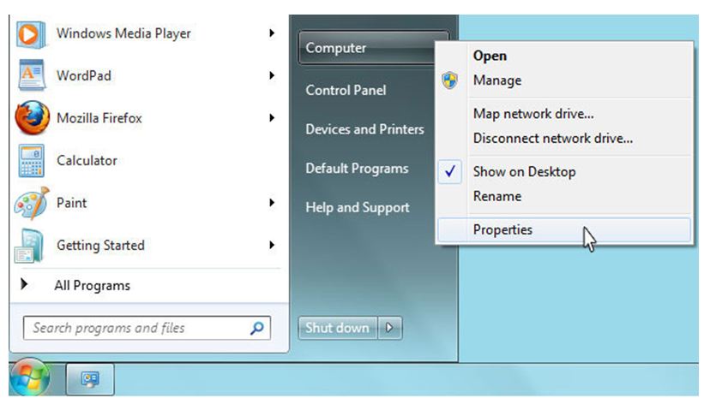Image resolution: width=710 pixels, height=398 pixels.
Task: Expand Windows Media Player jump list arrow
Action: pos(272,33)
